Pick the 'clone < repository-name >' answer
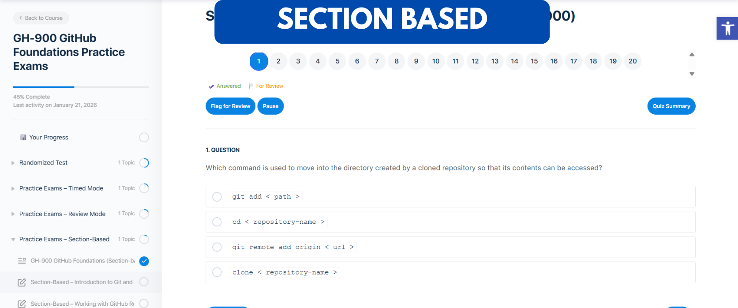This screenshot has width=738, height=308. click(217, 272)
